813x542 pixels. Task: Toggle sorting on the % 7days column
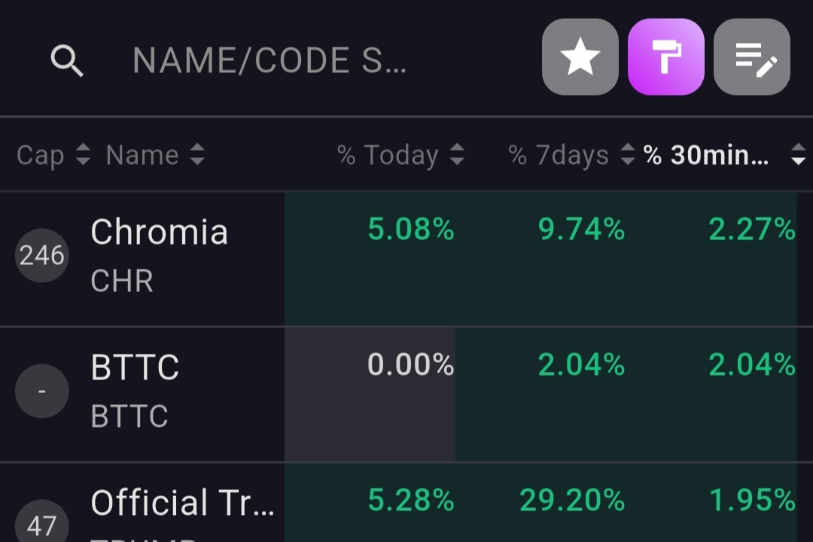click(628, 155)
